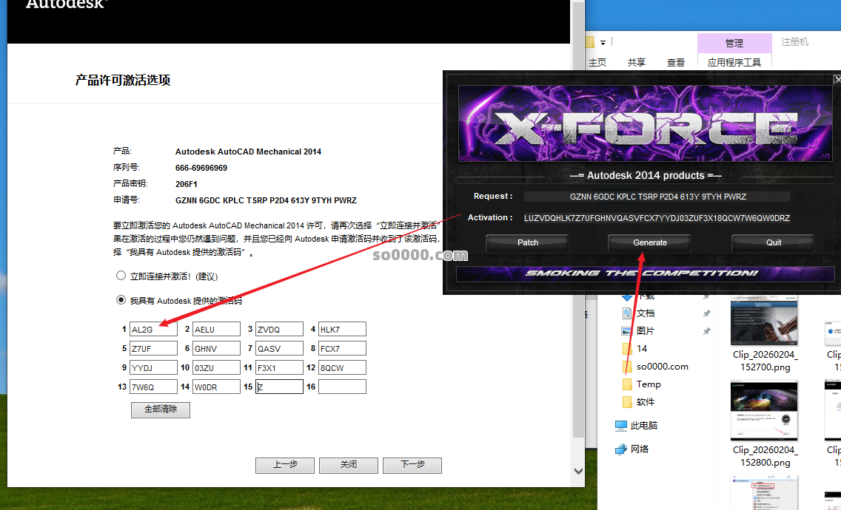Click the empty activation code field 16
The image size is (841, 510).
point(342,387)
